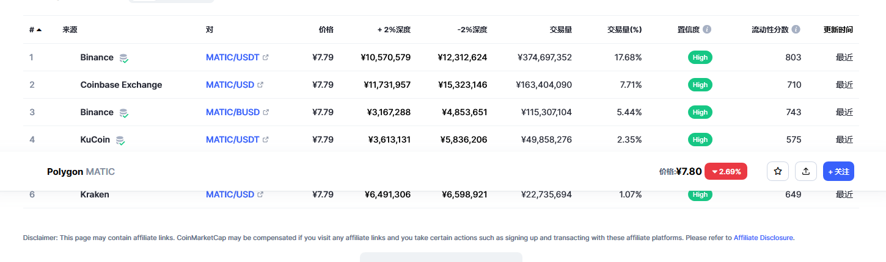The width and height of the screenshot is (886, 262).
Task: Click the reserves badge on first Binance row
Action: point(124,58)
